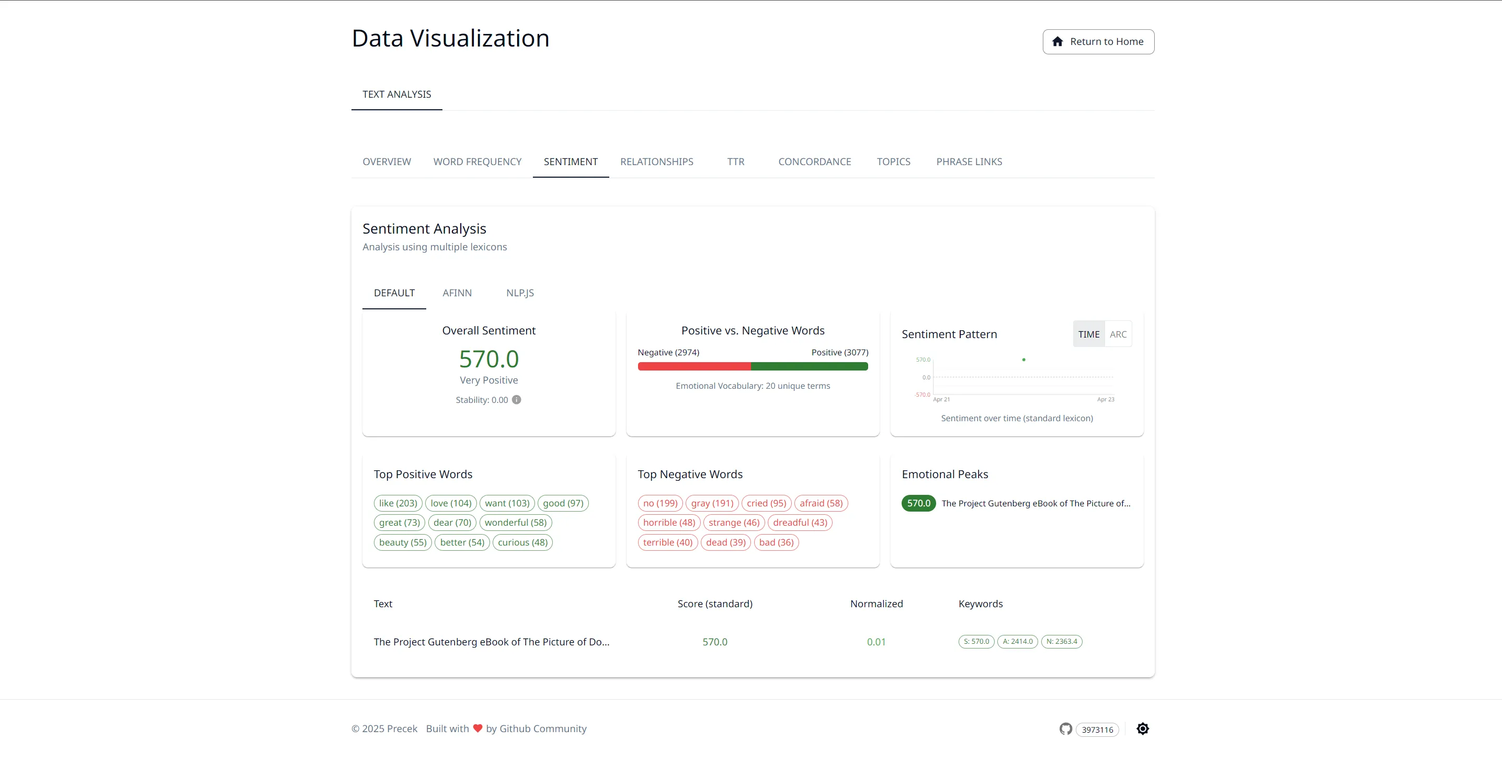Click the 'horrible (48)' negative word chip
The width and height of the screenshot is (1502, 764).
(669, 523)
